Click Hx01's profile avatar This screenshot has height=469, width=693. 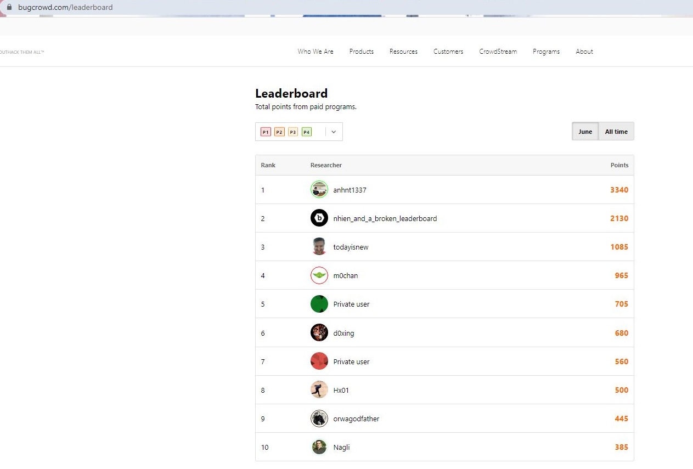[319, 390]
